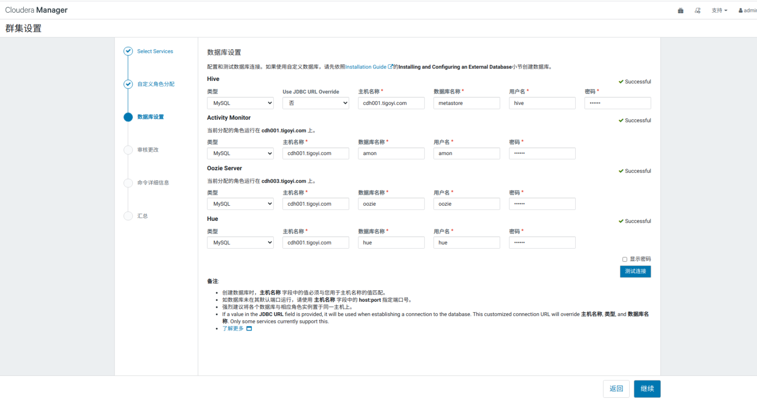This screenshot has width=757, height=402.
Task: Click the Hue database name field
Action: tap(391, 243)
